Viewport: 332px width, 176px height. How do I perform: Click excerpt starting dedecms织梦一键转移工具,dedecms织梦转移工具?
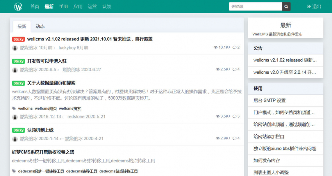(84, 161)
